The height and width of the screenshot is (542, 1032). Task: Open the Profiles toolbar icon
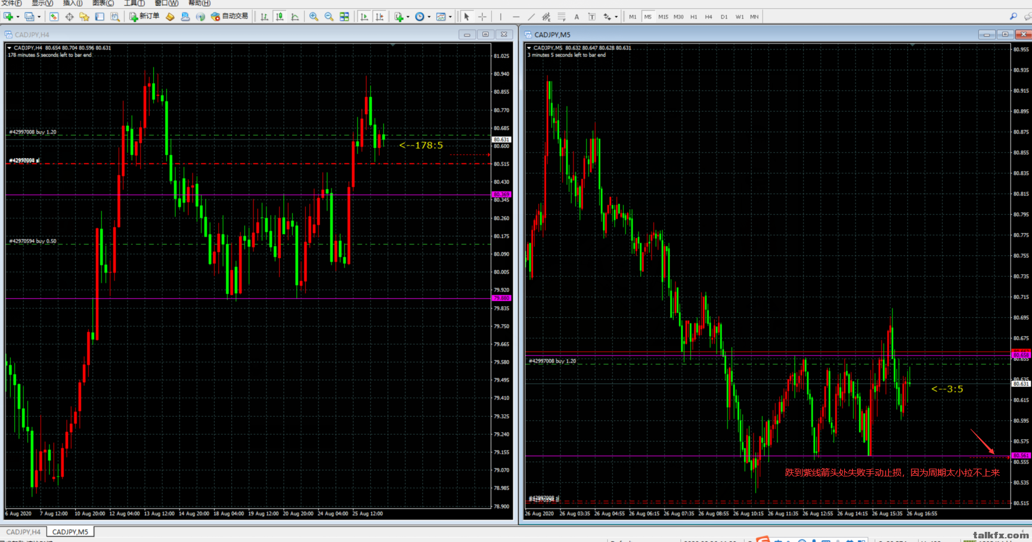pyautogui.click(x=29, y=17)
